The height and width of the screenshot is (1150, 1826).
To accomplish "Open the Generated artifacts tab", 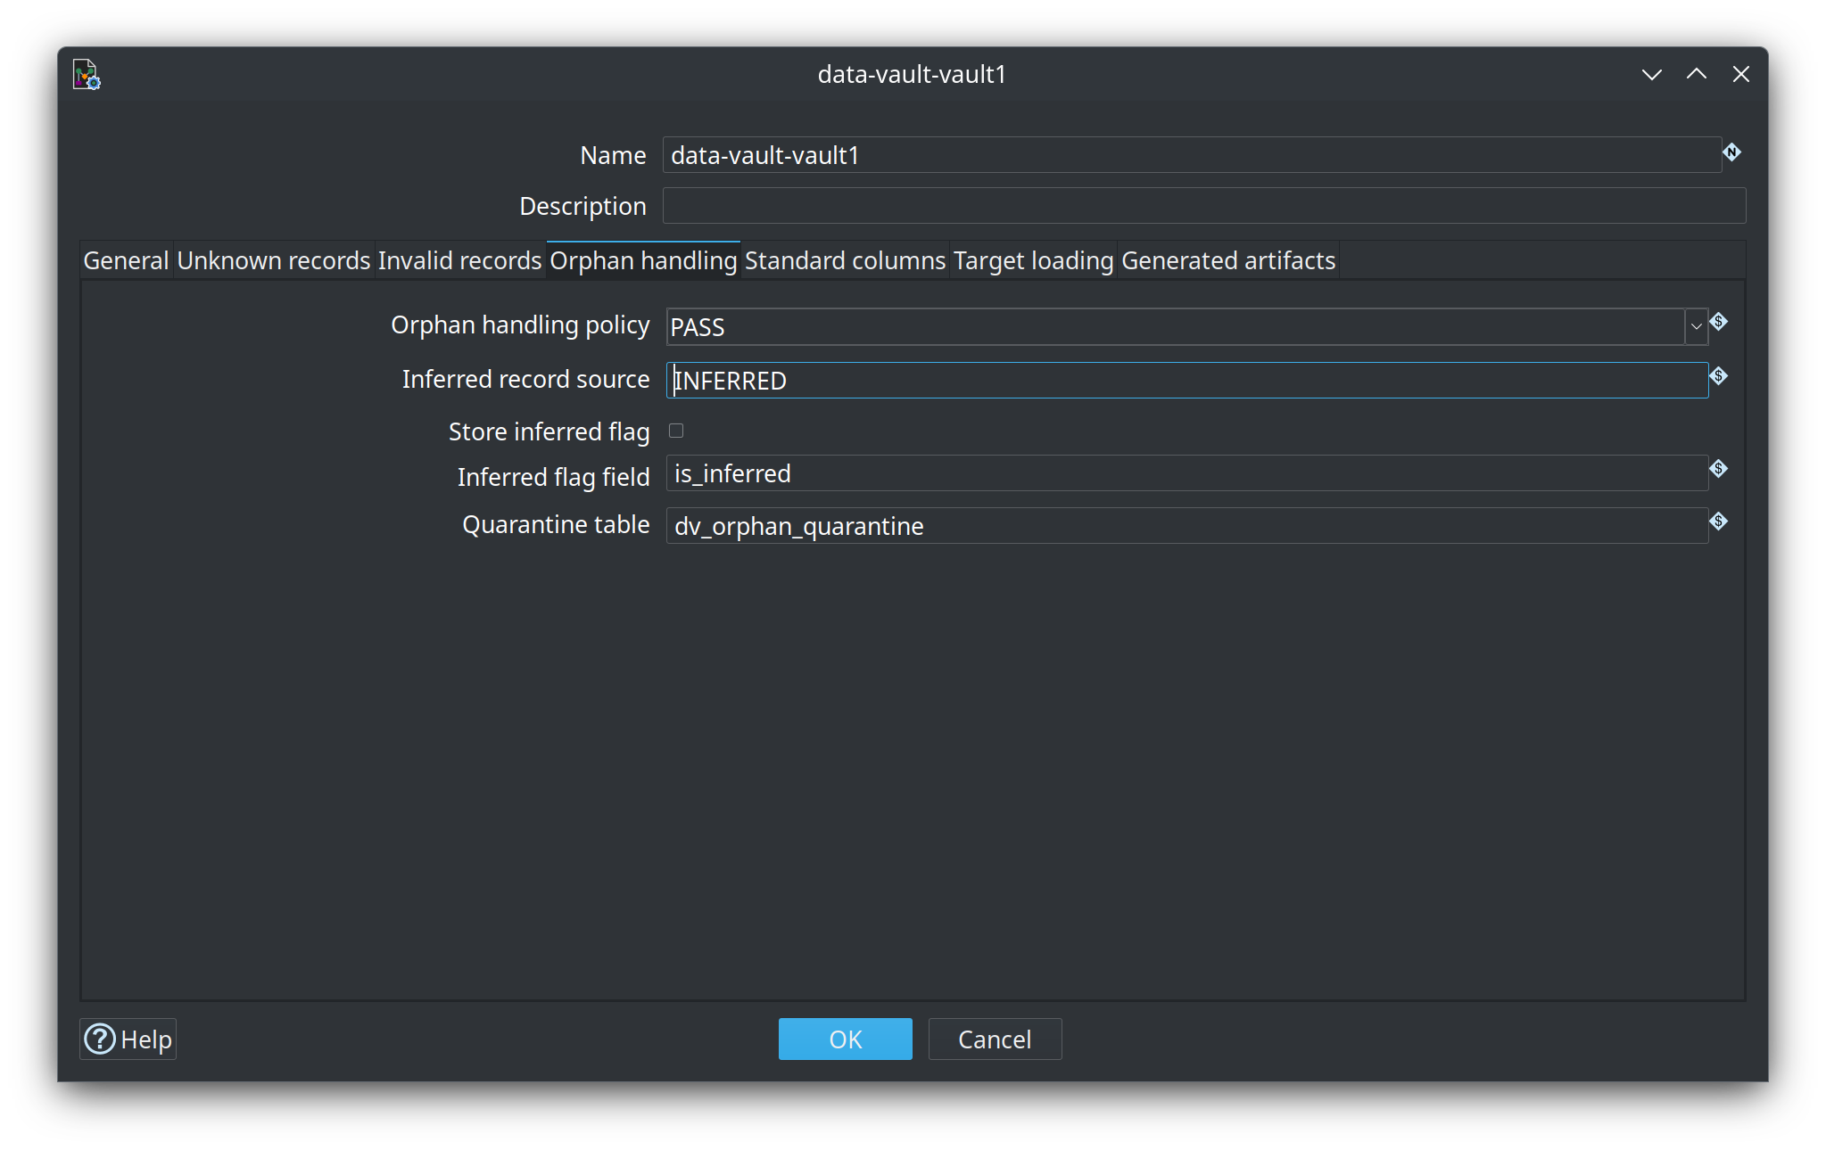I will click(x=1228, y=260).
